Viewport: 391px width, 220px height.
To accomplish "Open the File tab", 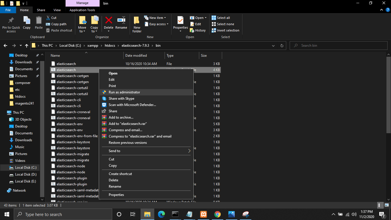I will (x=8, y=10).
